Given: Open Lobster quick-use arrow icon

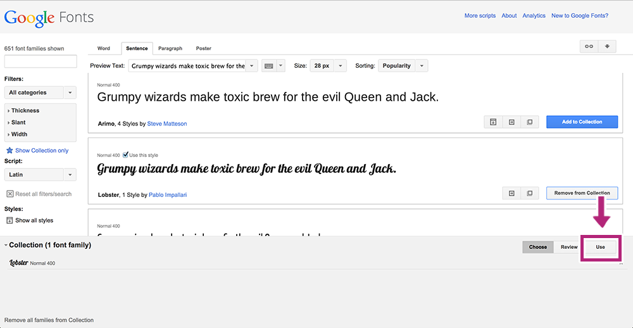Looking at the screenshot, I should 511,193.
